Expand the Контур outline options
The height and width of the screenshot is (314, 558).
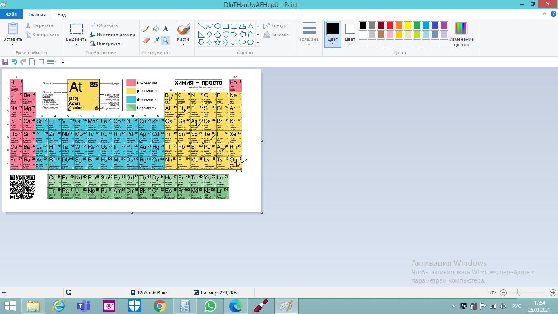pyautogui.click(x=277, y=25)
